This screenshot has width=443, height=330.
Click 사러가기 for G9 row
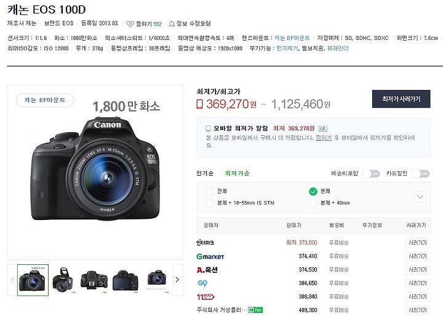pyautogui.click(x=418, y=283)
